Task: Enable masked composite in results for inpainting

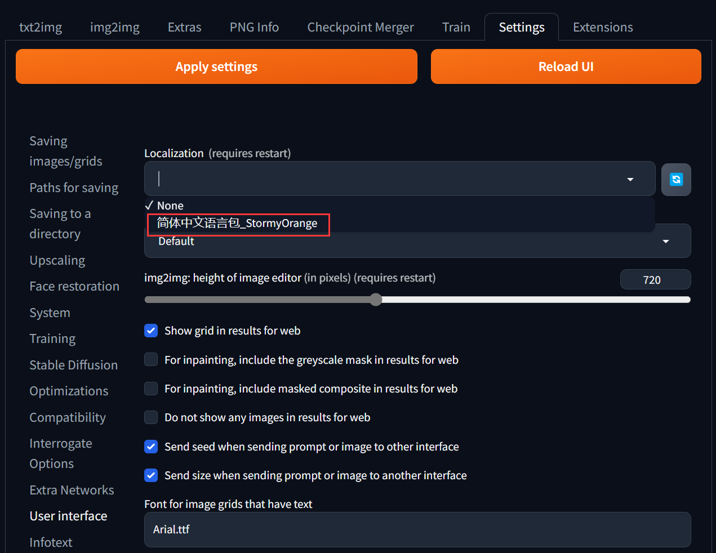Action: coord(151,389)
